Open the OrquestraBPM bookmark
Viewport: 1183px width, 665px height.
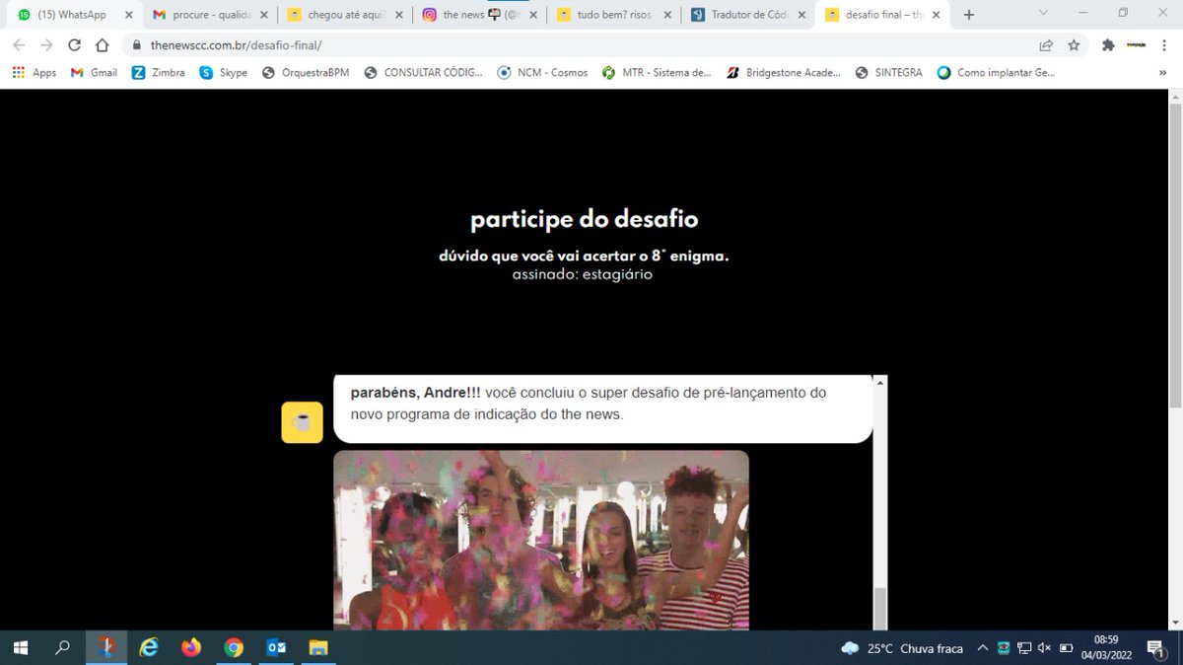pos(307,72)
